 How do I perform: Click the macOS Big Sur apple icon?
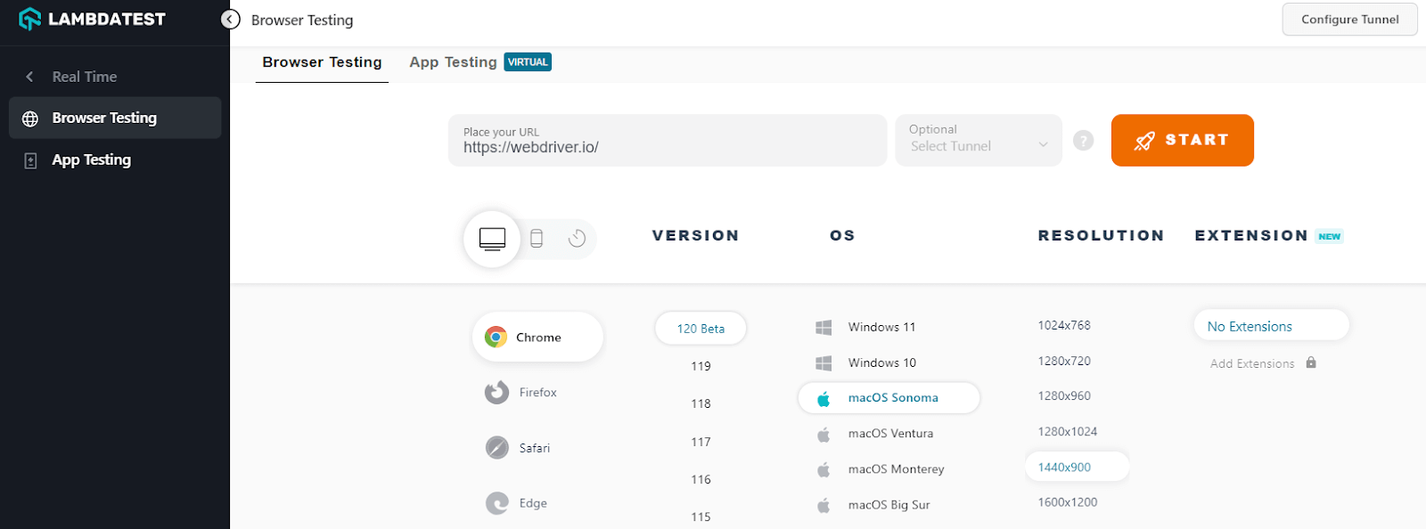[x=824, y=505]
